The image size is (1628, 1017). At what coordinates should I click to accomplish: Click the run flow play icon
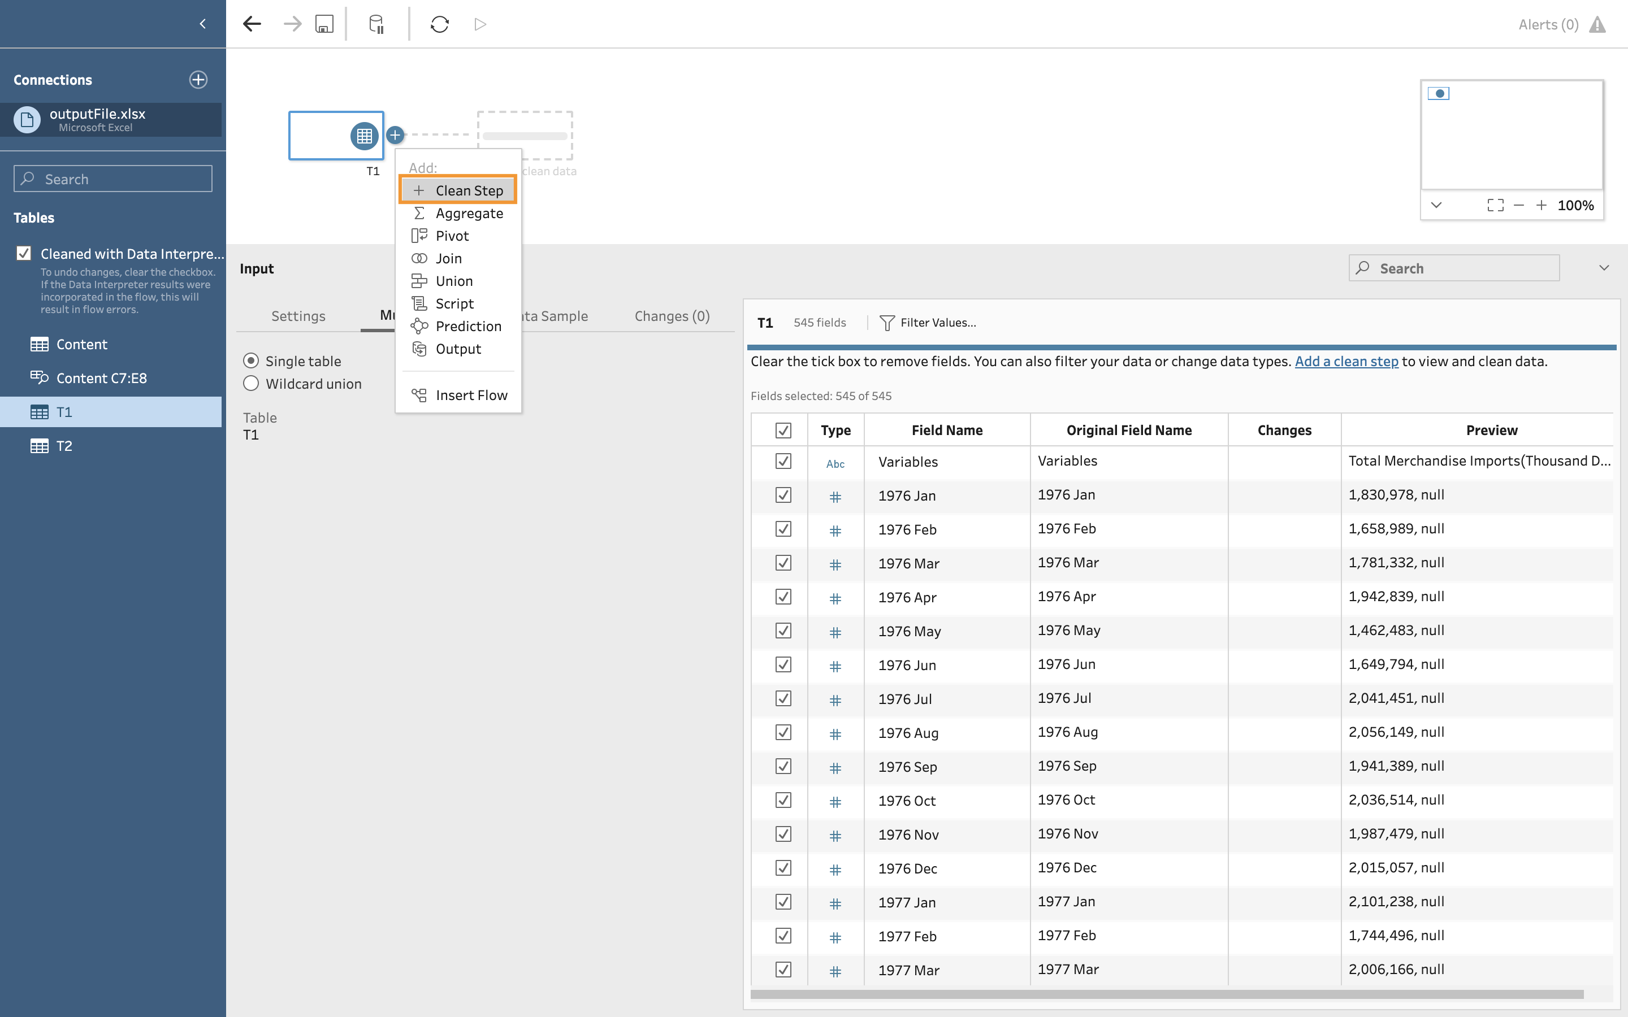coord(480,24)
